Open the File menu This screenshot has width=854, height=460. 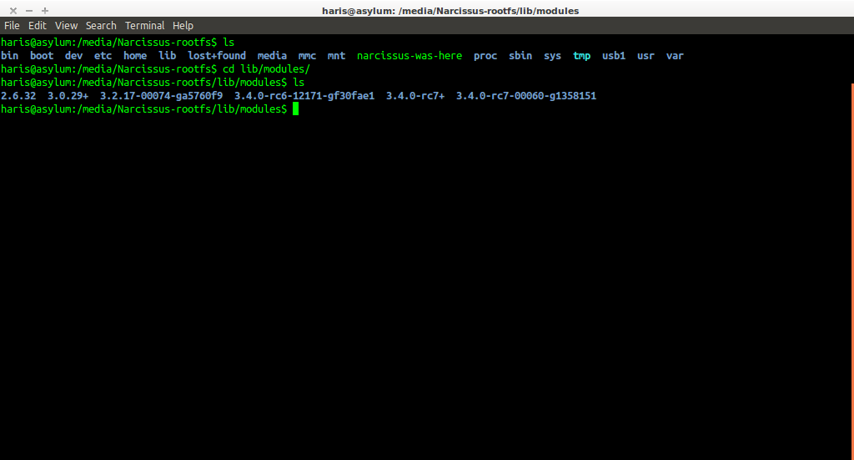pyautogui.click(x=12, y=26)
